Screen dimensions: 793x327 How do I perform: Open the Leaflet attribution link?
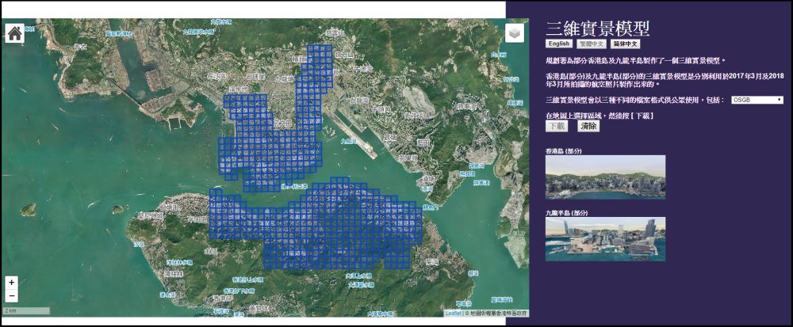[x=454, y=313]
